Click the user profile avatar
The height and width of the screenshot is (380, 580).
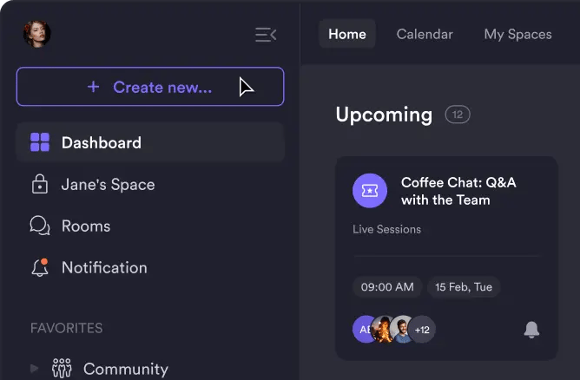pos(36,35)
